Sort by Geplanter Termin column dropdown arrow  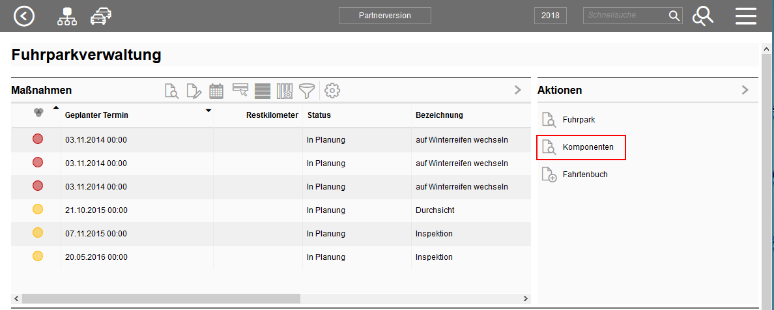[x=208, y=111]
